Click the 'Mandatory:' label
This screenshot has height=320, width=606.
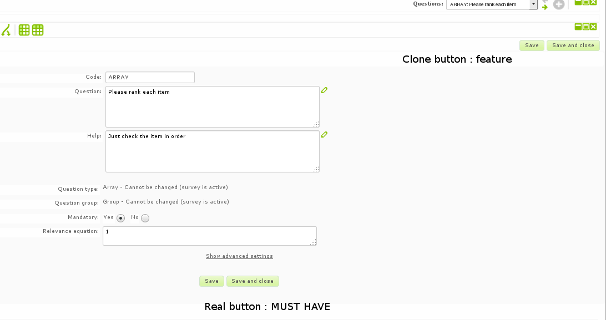coord(83,217)
